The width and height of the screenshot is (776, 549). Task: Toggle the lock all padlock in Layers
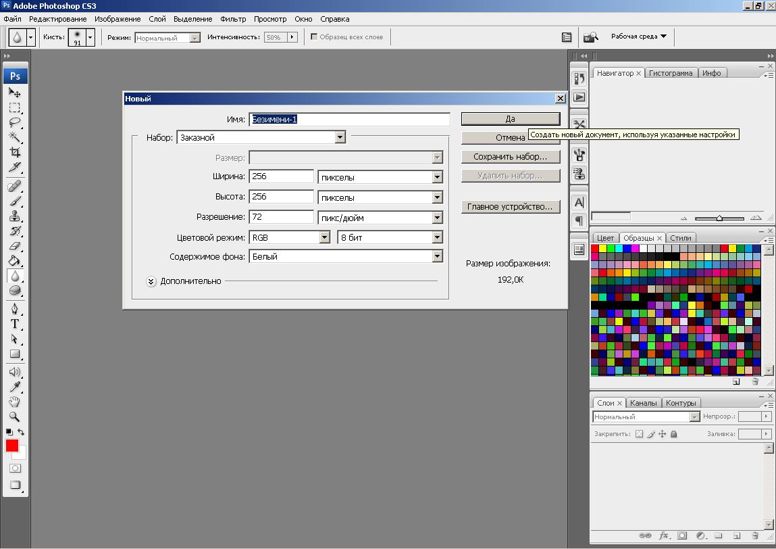coord(673,434)
